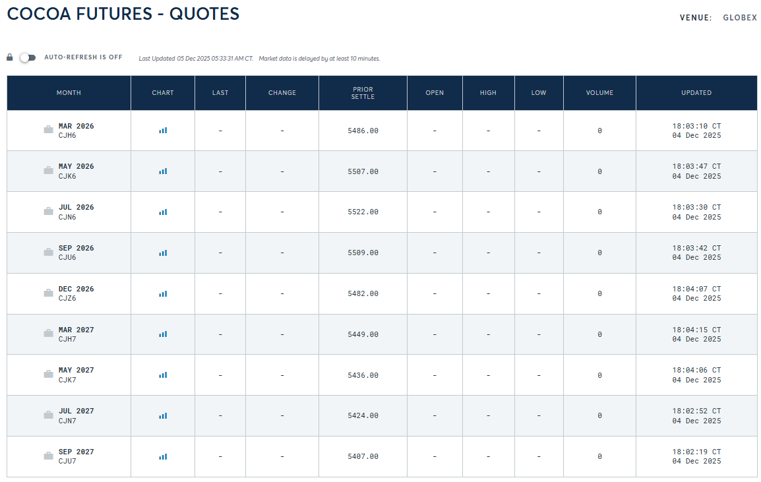The image size is (761, 482).
Task: Open the chart icon for SEP 2027
Action: [x=163, y=456]
